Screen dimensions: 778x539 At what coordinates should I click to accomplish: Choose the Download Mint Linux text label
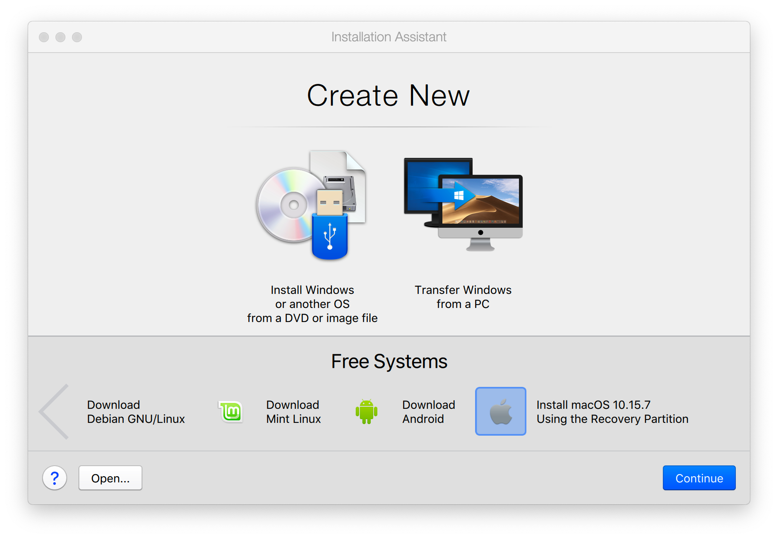[x=293, y=412]
